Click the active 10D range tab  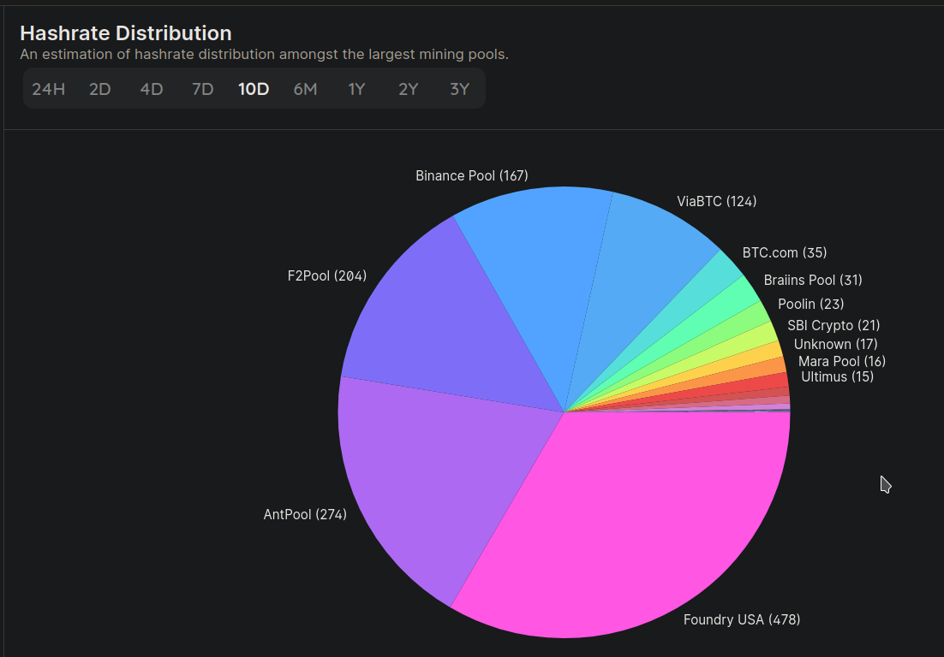click(254, 89)
